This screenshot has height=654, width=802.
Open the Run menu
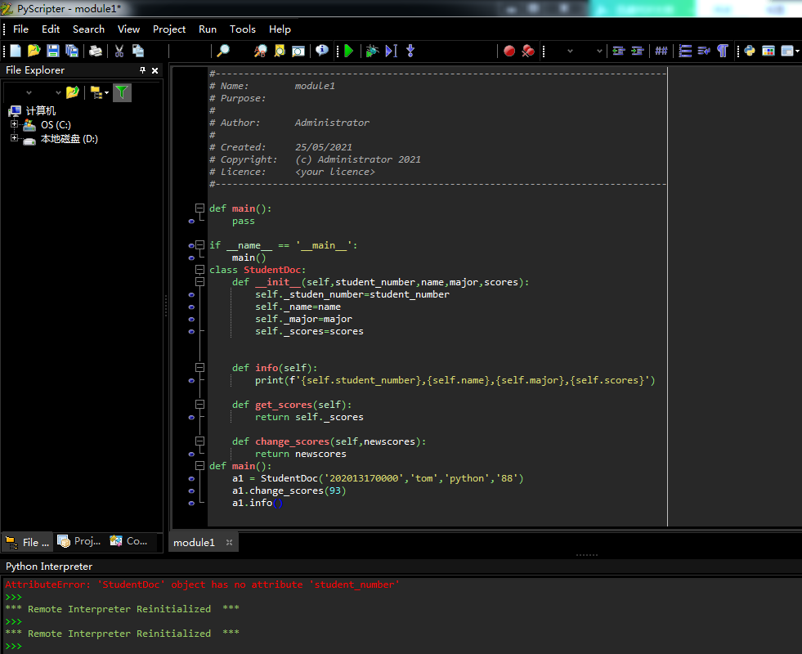(208, 29)
